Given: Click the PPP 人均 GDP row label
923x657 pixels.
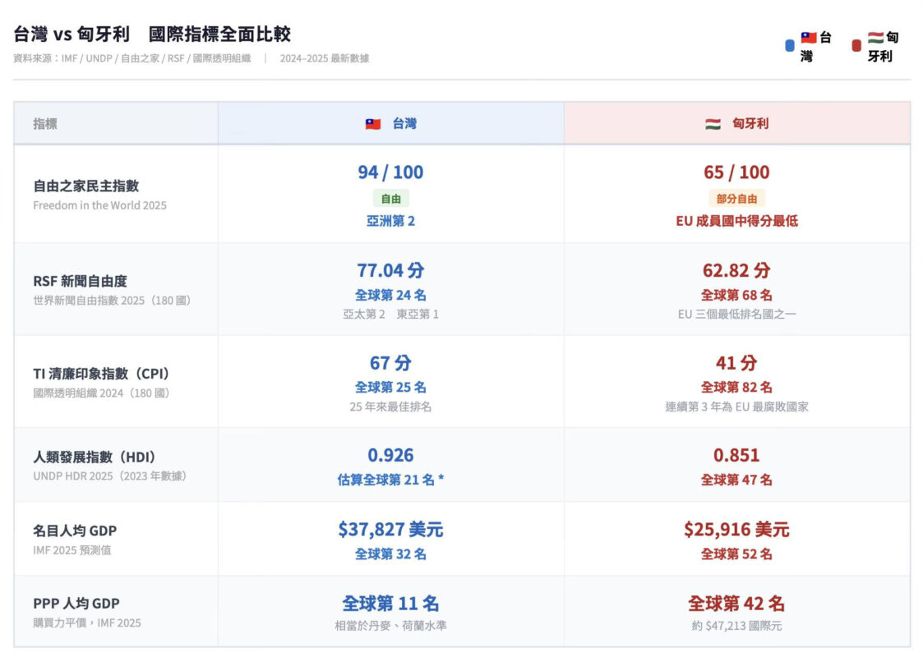Looking at the screenshot, I should pyautogui.click(x=76, y=604).
